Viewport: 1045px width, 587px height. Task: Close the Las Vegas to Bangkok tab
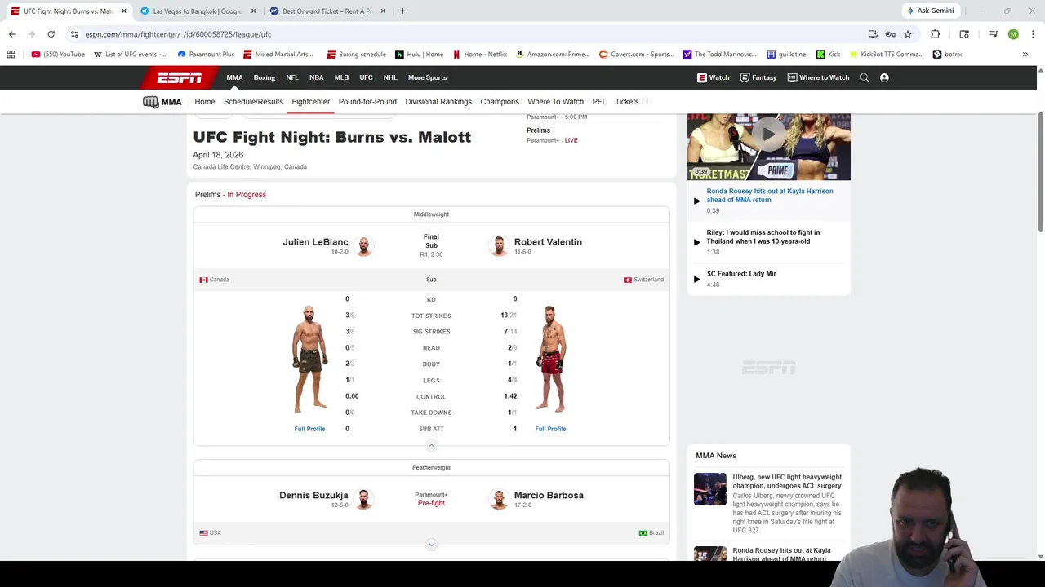pyautogui.click(x=253, y=11)
